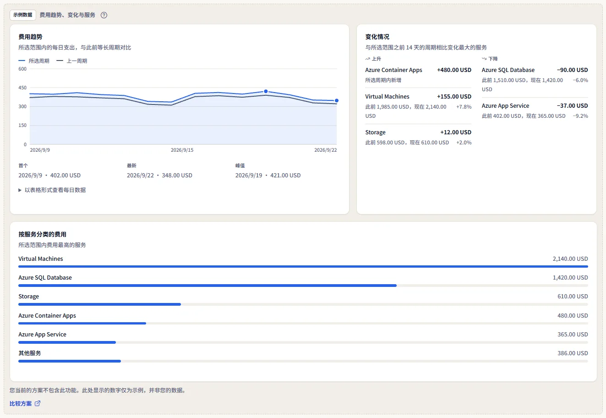
Task: Click the 示例数据 badge
Action: click(23, 15)
